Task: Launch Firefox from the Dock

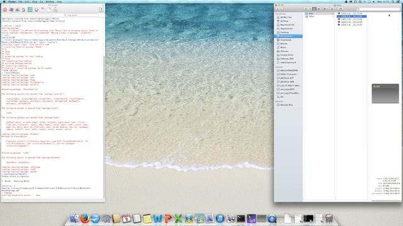Action: [85, 218]
